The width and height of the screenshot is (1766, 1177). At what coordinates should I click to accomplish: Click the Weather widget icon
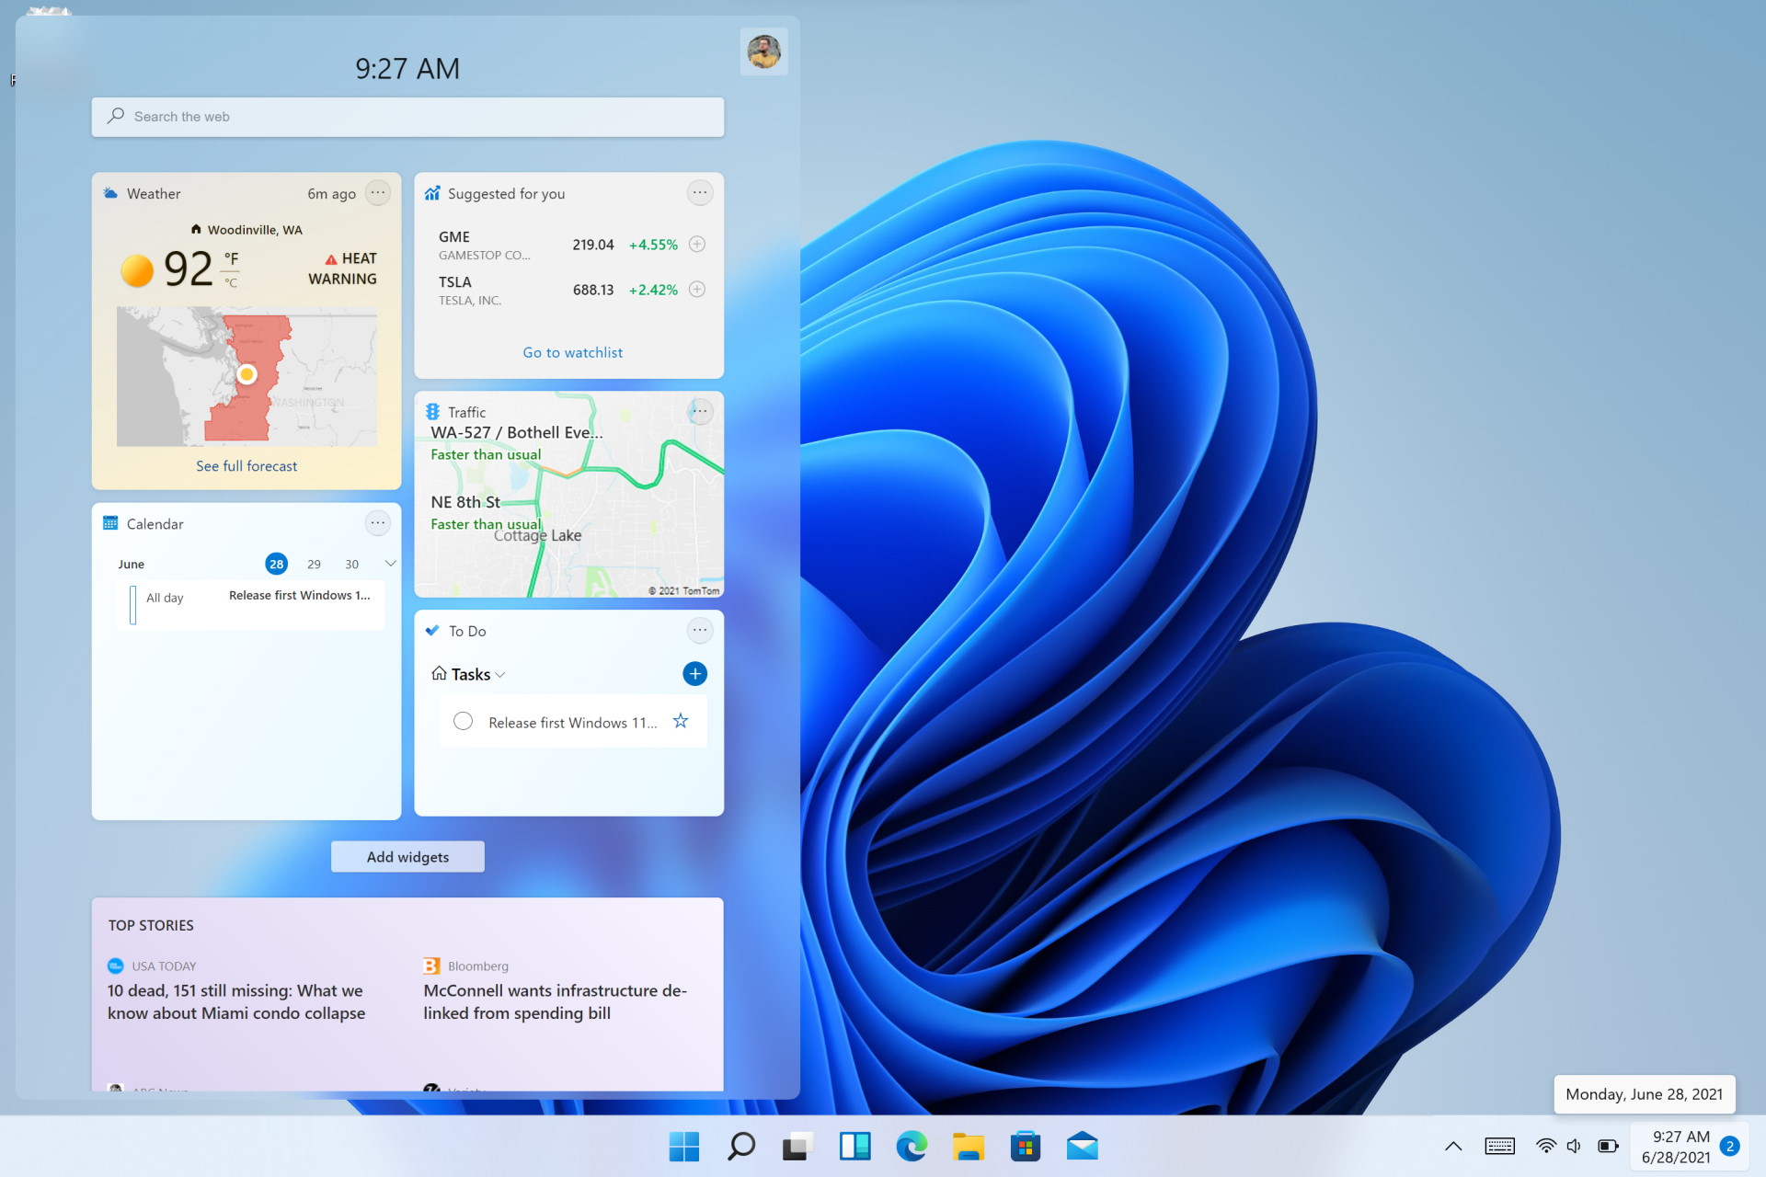[116, 192]
